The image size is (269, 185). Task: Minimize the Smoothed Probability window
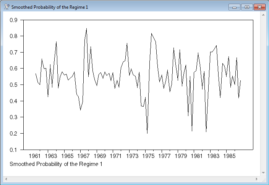coord(234,7)
